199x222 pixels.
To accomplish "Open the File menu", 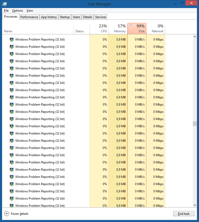I will coord(6,11).
